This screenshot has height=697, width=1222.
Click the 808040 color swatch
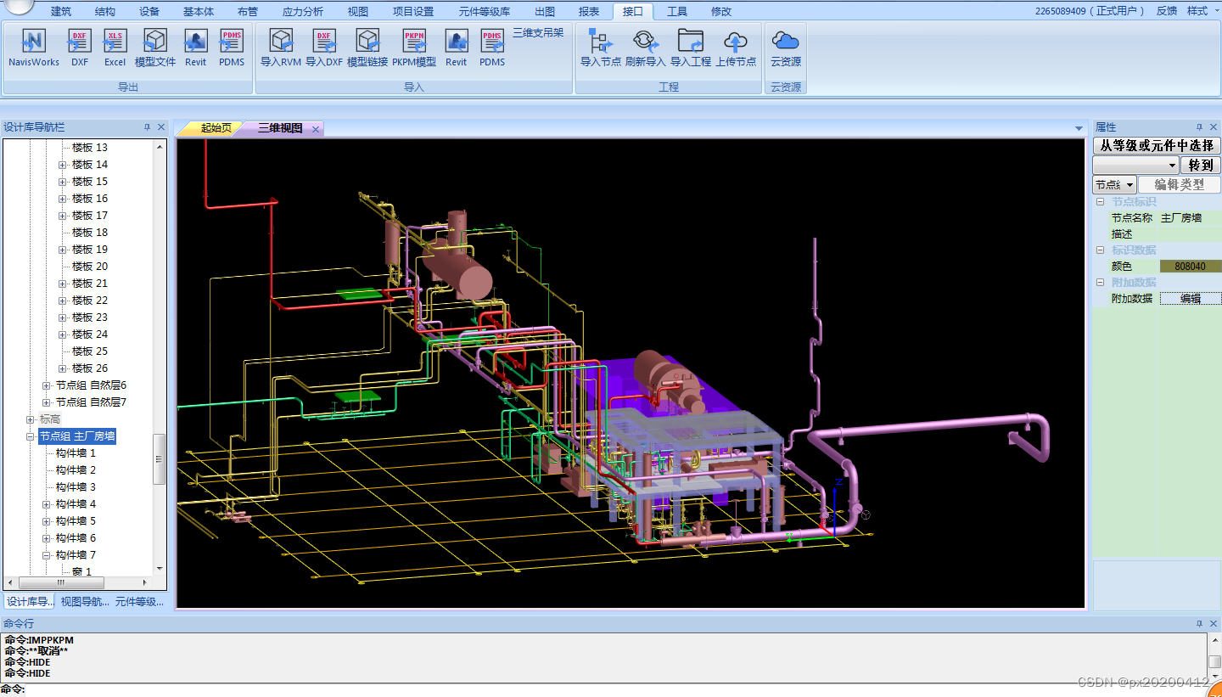[1190, 266]
